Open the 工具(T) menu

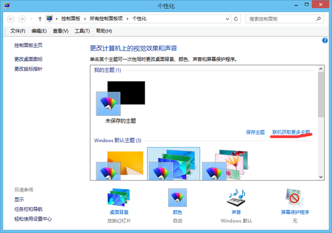click(82, 31)
